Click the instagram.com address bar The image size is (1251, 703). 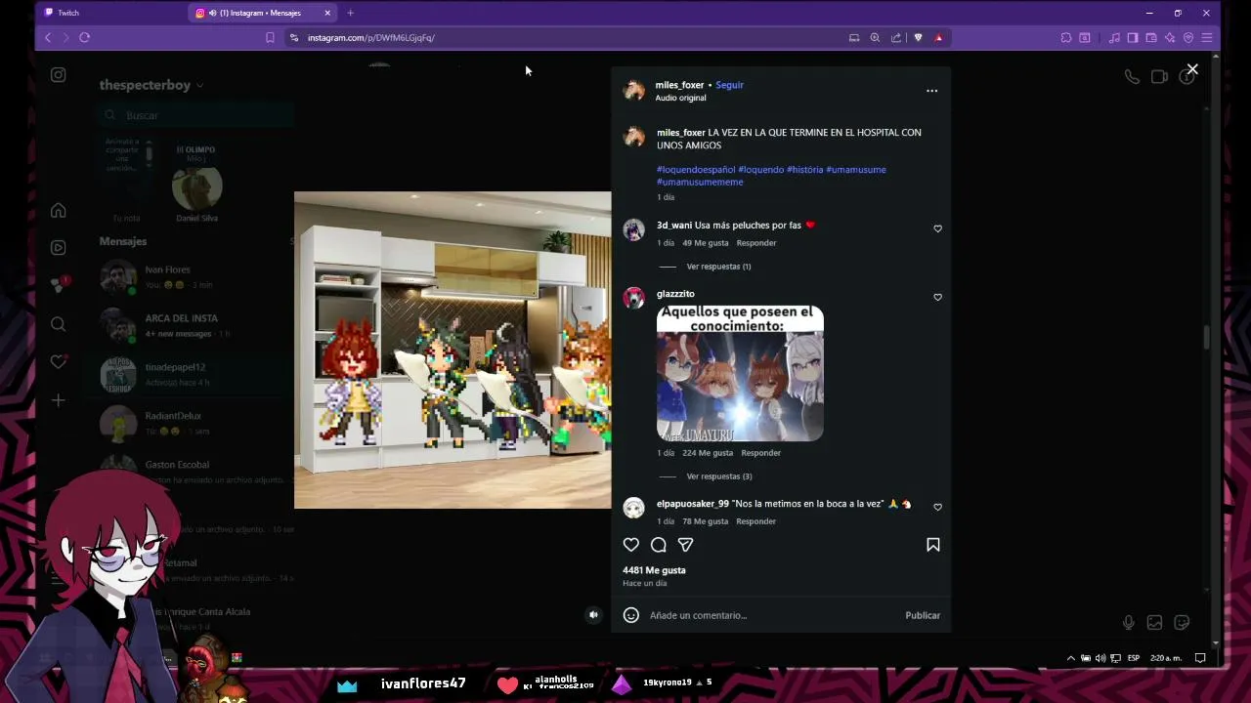[567, 37]
